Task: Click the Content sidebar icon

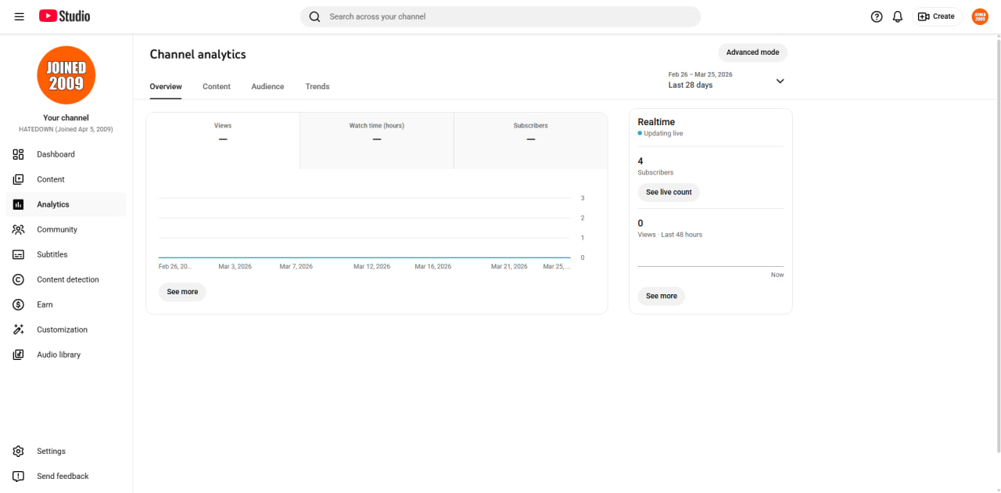Action: click(x=19, y=179)
